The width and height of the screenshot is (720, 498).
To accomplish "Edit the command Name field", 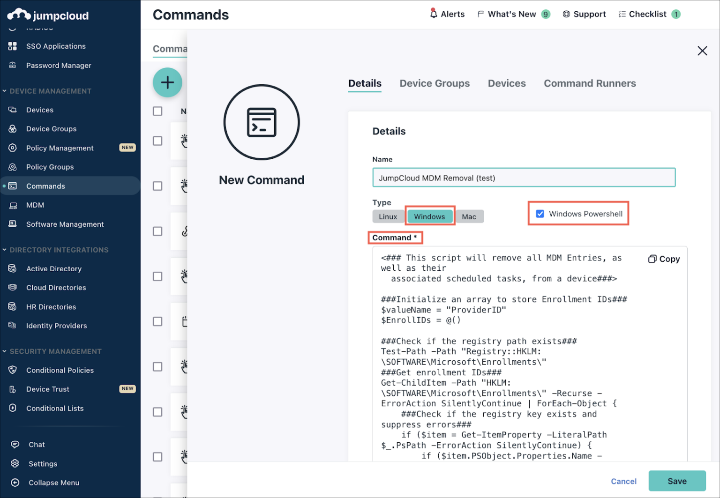I will pyautogui.click(x=524, y=178).
